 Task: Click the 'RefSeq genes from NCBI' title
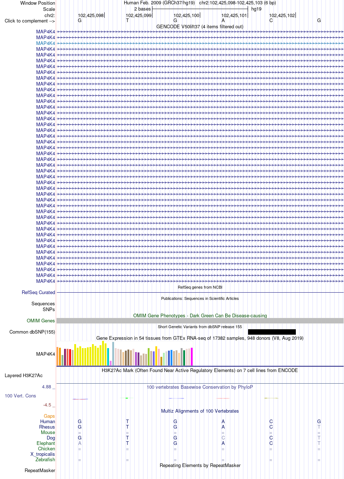coord(200,287)
